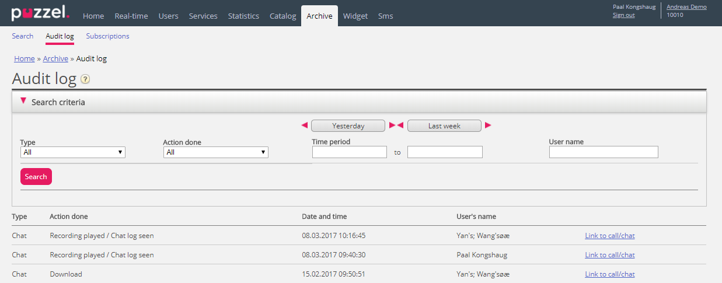The width and height of the screenshot is (722, 283).
Task: Open the Real-time tab
Action: tap(131, 16)
